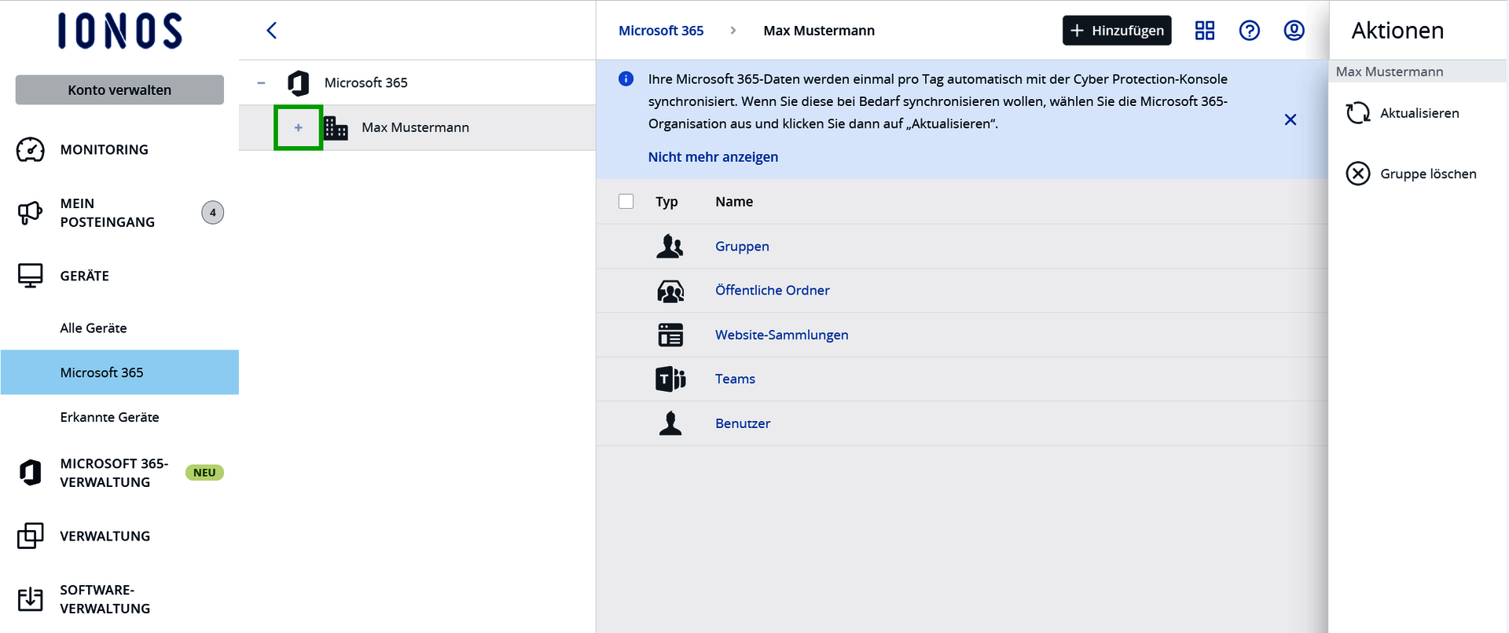Image resolution: width=1509 pixels, height=633 pixels.
Task: Click the Öffentliche Ordner icon
Action: pos(670,291)
